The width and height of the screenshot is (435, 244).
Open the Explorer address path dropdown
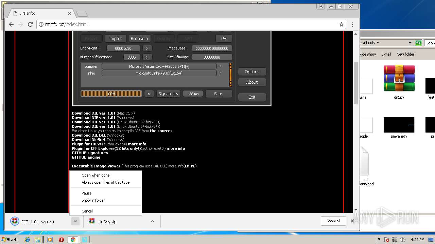coord(410,43)
